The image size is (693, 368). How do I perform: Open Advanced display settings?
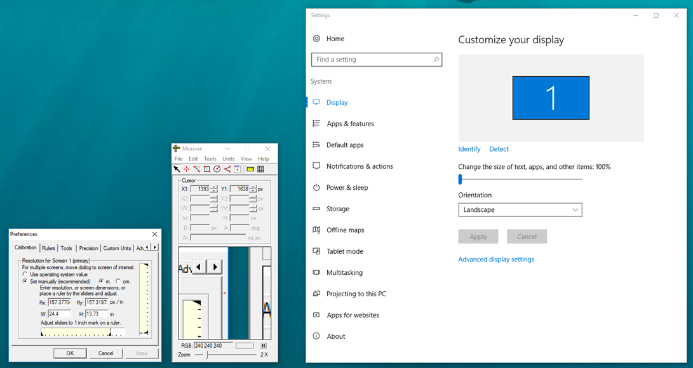point(496,259)
